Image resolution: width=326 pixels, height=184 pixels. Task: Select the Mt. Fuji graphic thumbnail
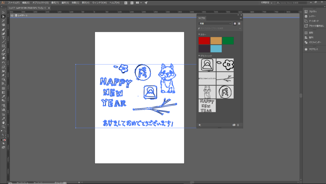point(207,65)
